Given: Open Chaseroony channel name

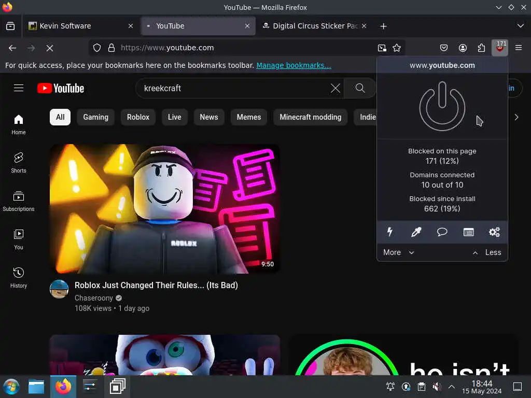Looking at the screenshot, I should 94,298.
